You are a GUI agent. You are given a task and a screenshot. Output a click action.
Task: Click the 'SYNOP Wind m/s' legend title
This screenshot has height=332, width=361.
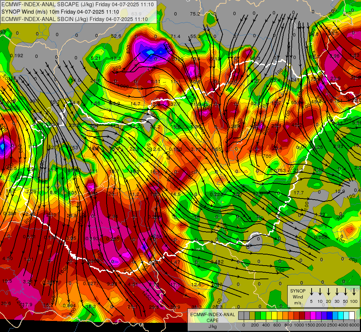tap(298, 297)
